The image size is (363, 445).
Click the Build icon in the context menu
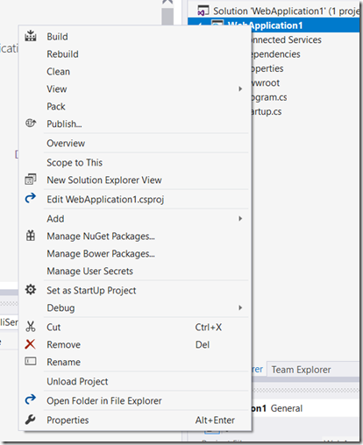pyautogui.click(x=31, y=36)
